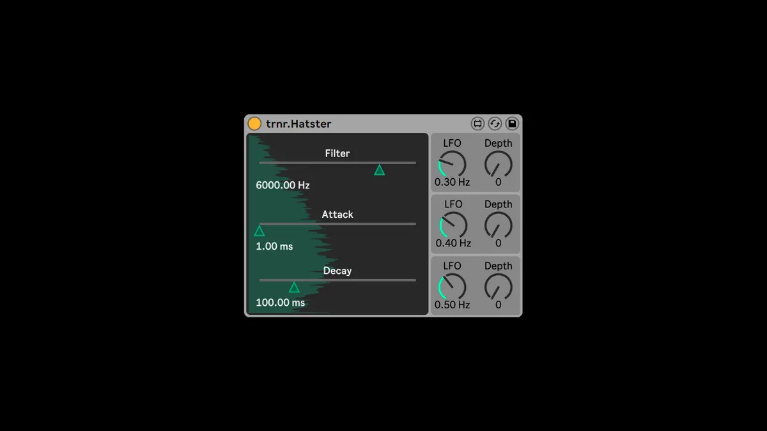Click the show/hide presets icon left of hot-swap
The image size is (767, 431).
click(x=477, y=124)
